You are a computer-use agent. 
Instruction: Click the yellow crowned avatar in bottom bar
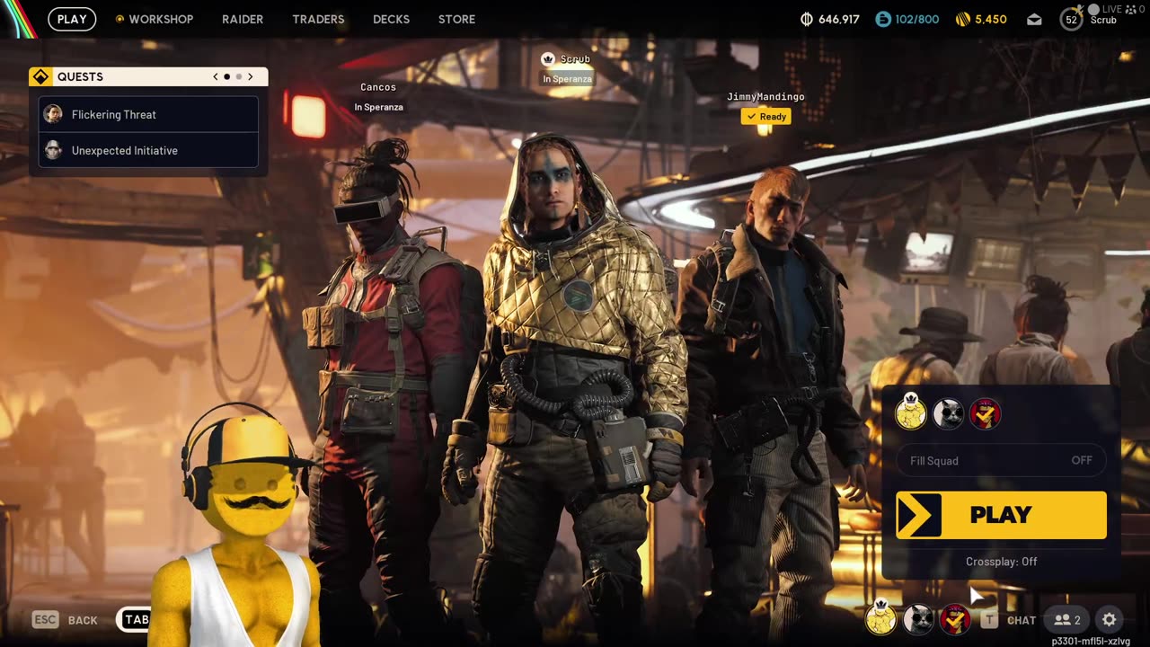coord(880,618)
